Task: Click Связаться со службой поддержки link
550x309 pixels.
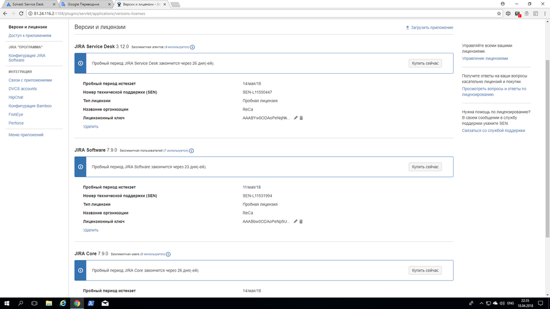Action: 493,130
